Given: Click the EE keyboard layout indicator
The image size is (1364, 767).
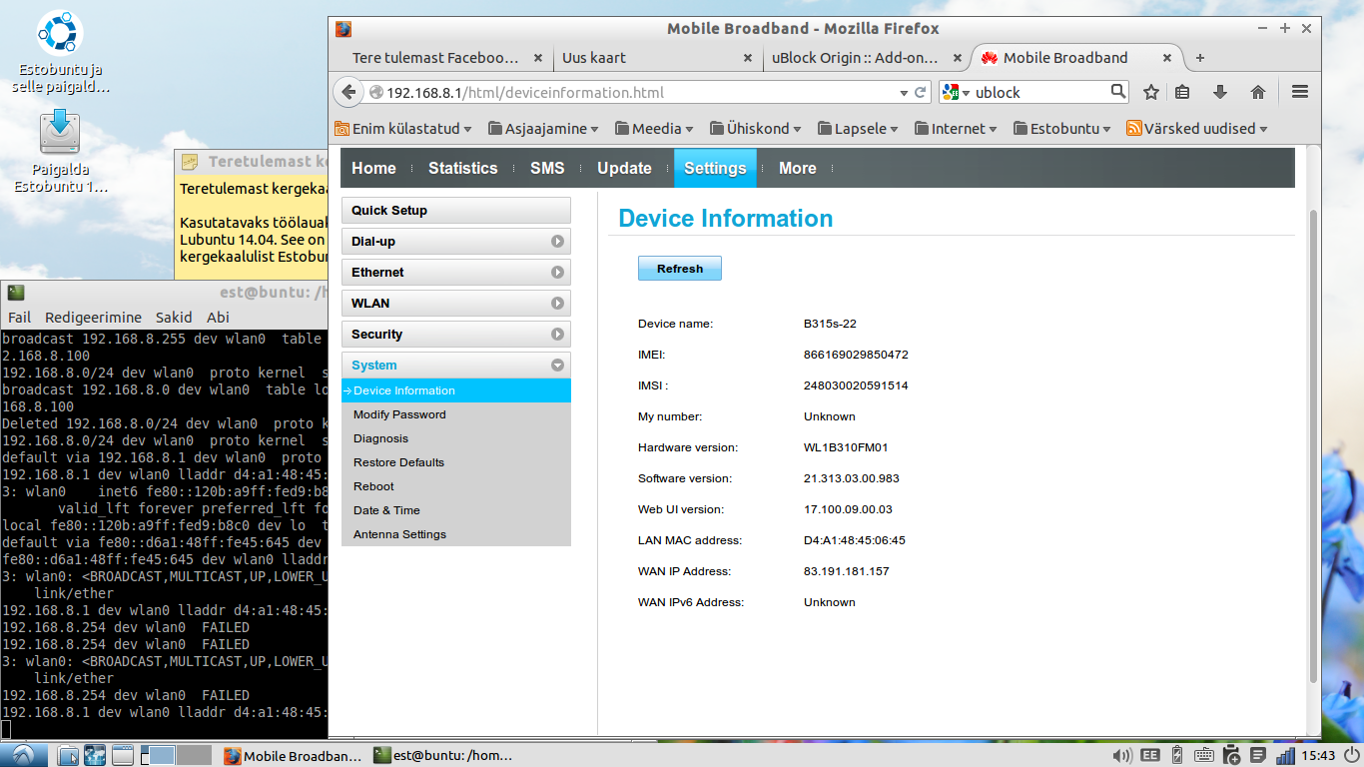Looking at the screenshot, I should tap(1150, 755).
